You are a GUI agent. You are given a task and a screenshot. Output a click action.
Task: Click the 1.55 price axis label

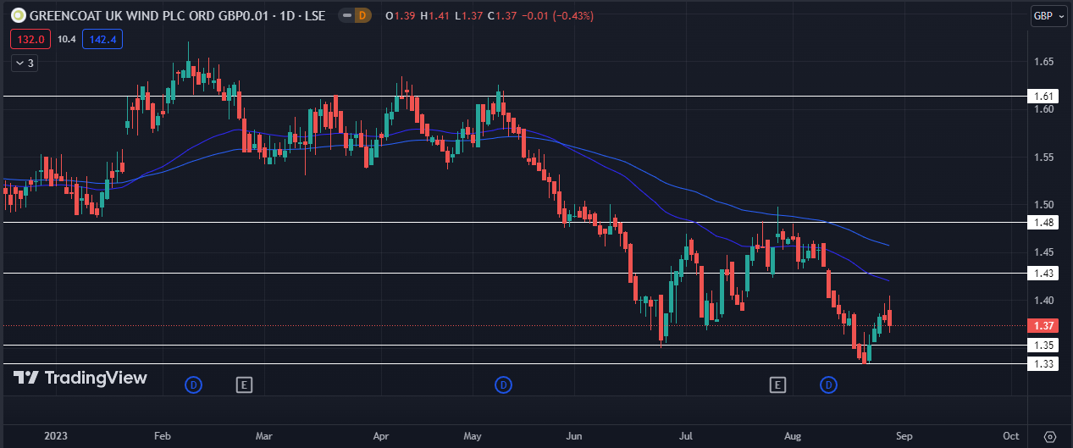click(x=1043, y=158)
